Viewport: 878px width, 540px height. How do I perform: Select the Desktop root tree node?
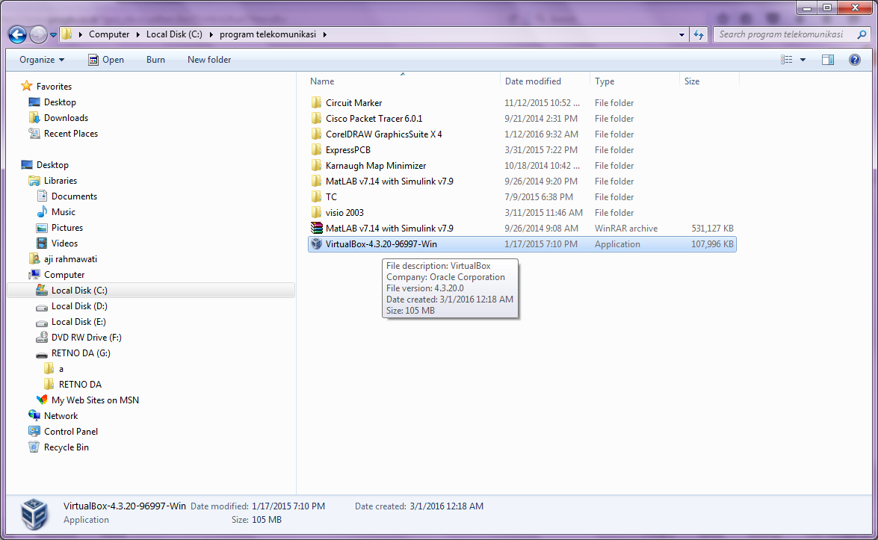point(52,164)
